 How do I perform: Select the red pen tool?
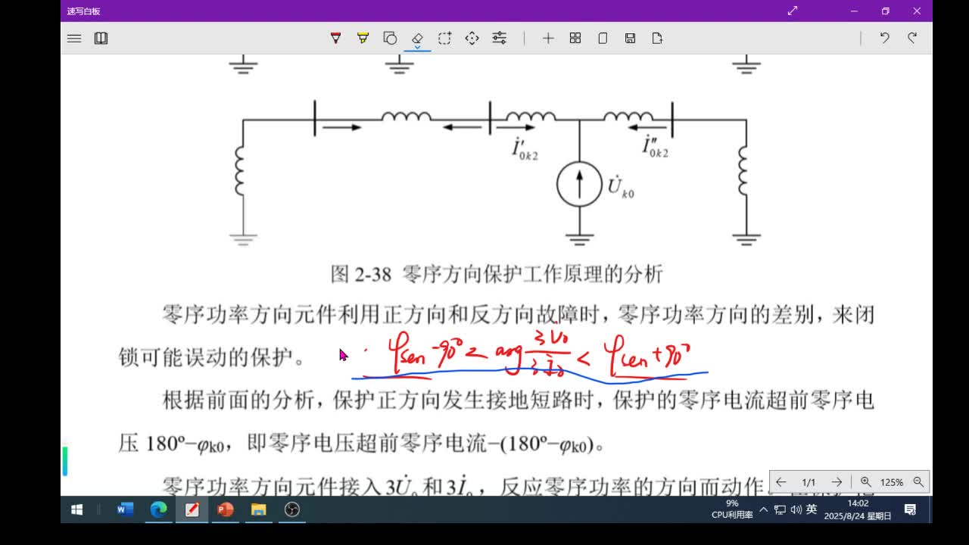click(335, 38)
